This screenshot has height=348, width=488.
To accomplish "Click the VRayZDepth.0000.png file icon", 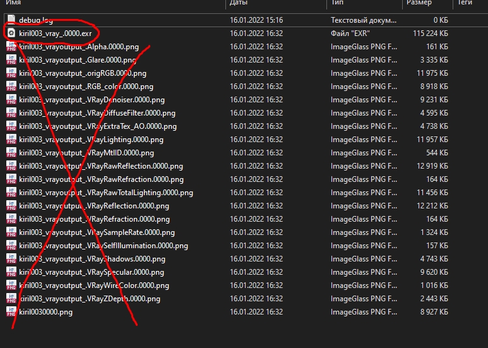I will (x=11, y=299).
